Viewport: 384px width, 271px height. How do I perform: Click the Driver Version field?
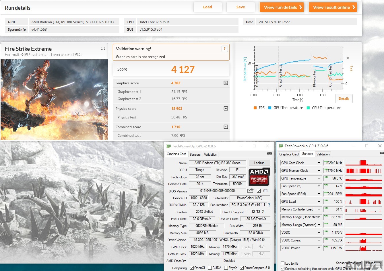229,240
